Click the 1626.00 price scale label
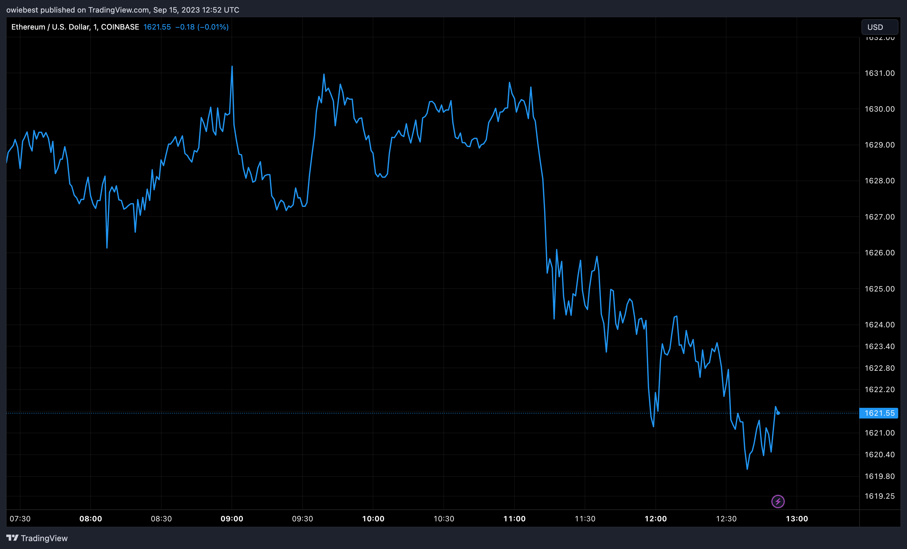The width and height of the screenshot is (907, 549). click(x=879, y=253)
